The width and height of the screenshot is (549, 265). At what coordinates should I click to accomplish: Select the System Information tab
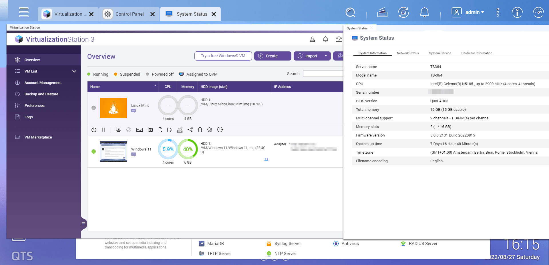pyautogui.click(x=373, y=53)
